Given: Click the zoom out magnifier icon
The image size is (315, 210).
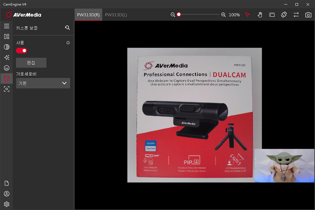Looking at the screenshot, I should coord(173,15).
